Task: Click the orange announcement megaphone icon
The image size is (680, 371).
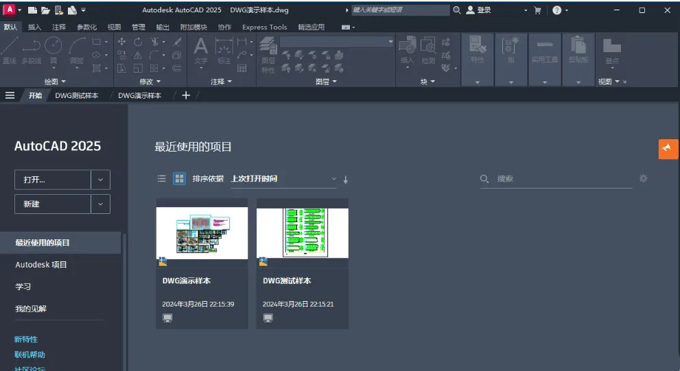Action: (668, 149)
